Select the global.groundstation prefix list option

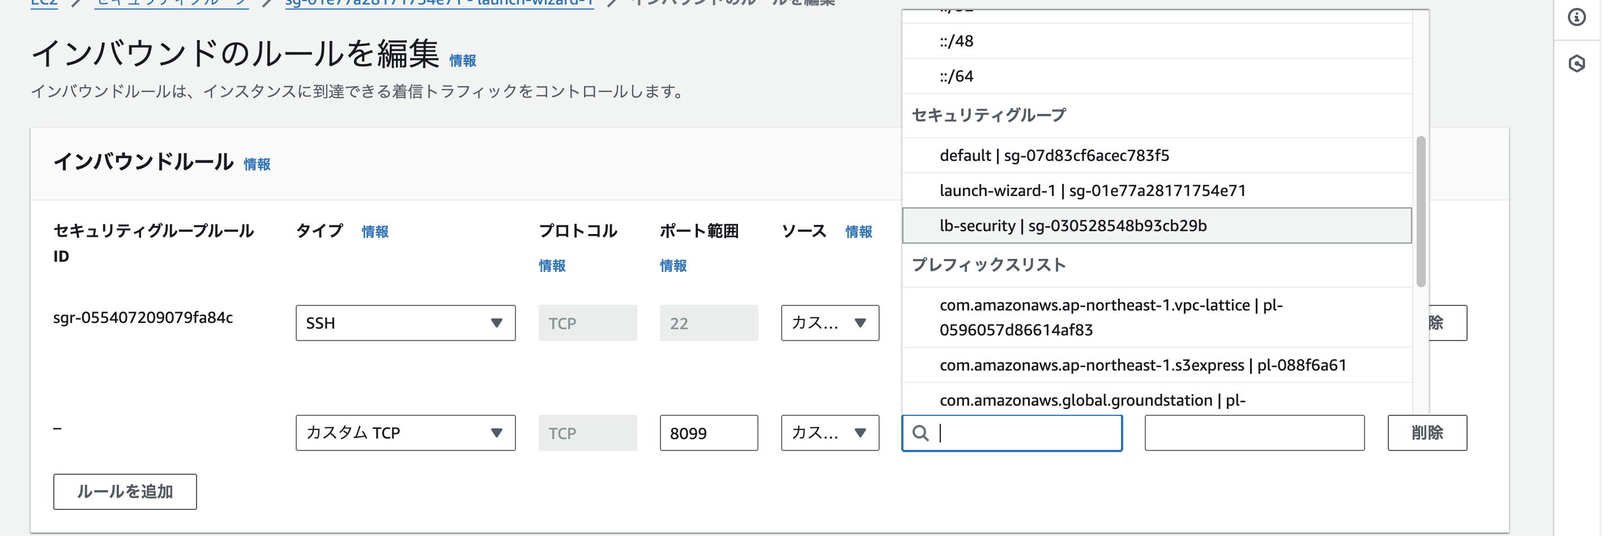pos(1156,399)
